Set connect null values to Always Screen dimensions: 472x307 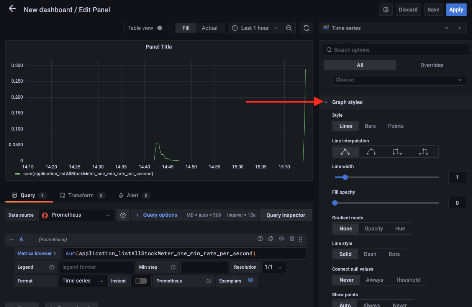click(x=375, y=280)
